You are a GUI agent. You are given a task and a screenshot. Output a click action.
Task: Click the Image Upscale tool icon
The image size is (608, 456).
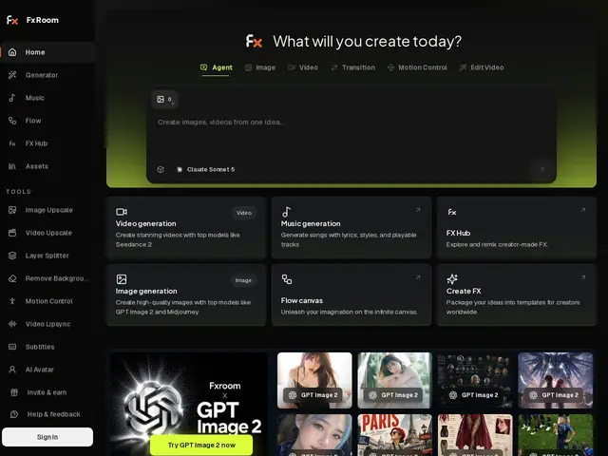tap(12, 210)
